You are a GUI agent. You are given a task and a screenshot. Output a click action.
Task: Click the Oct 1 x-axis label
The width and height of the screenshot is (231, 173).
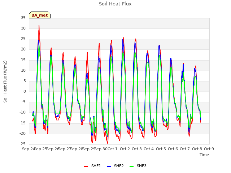tap(113, 149)
